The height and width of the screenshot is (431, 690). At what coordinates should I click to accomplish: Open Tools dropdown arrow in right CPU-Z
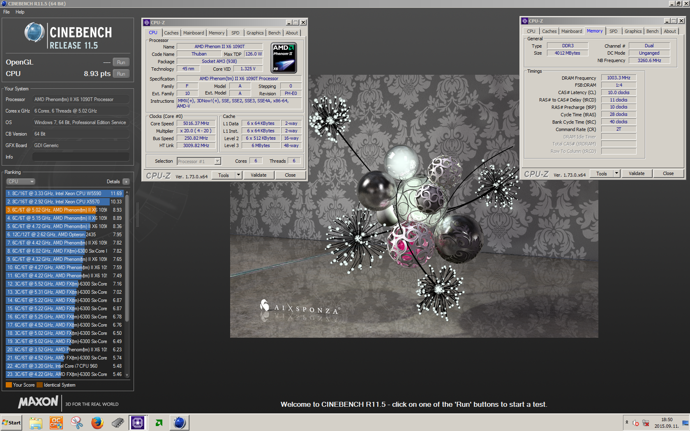(616, 173)
